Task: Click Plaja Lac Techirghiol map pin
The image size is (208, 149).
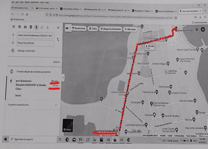Action: [x=102, y=99]
